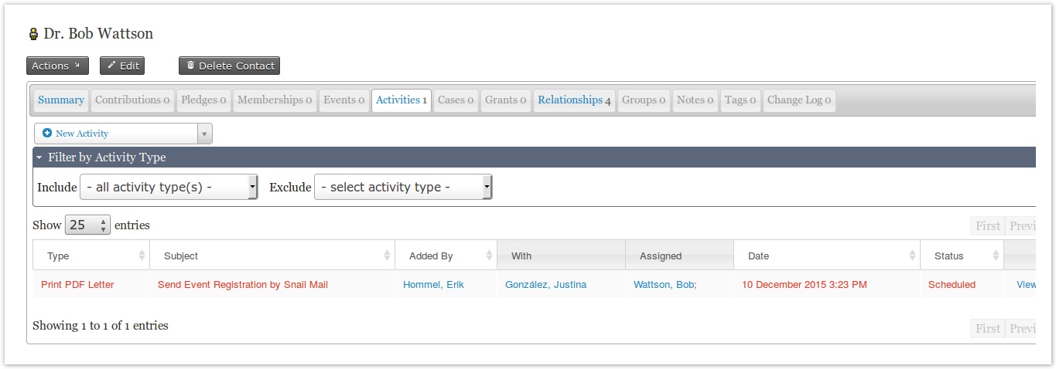Image resolution: width=1056 pixels, height=369 pixels.
Task: Sort by Status column arrows icon
Action: (x=995, y=256)
